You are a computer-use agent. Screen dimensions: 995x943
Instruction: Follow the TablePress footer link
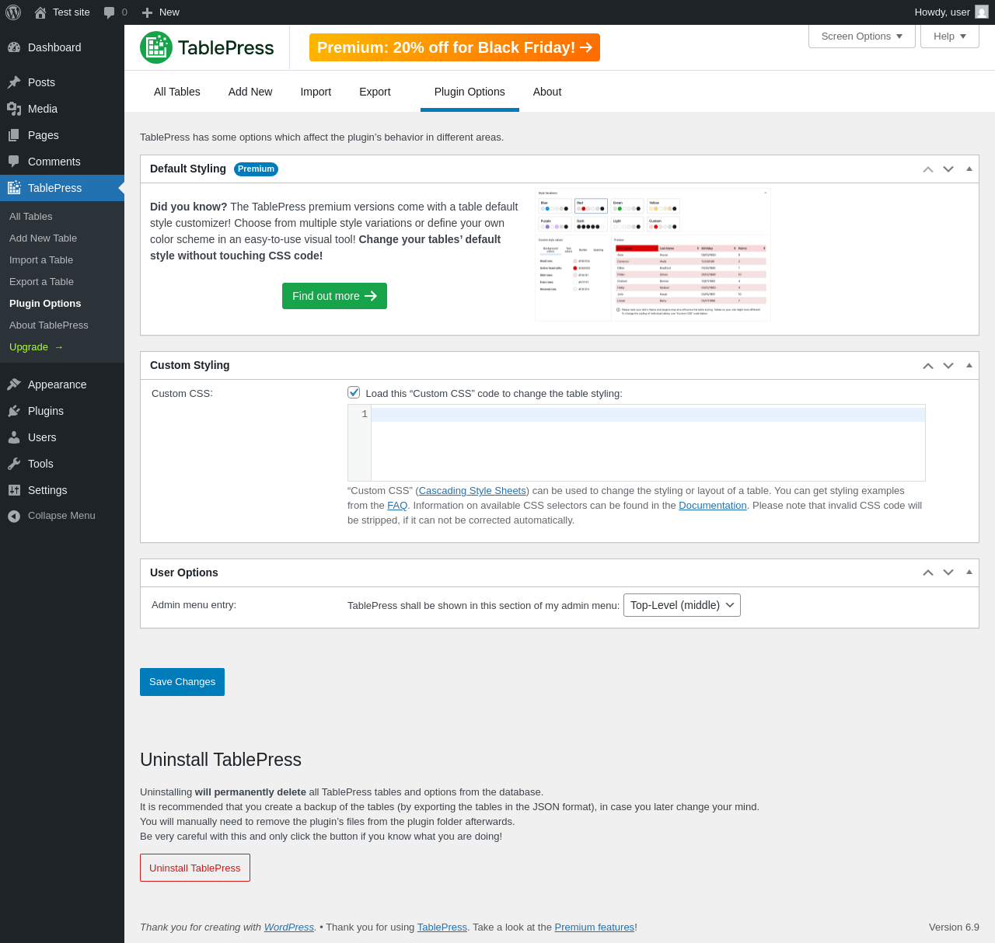pos(442,927)
